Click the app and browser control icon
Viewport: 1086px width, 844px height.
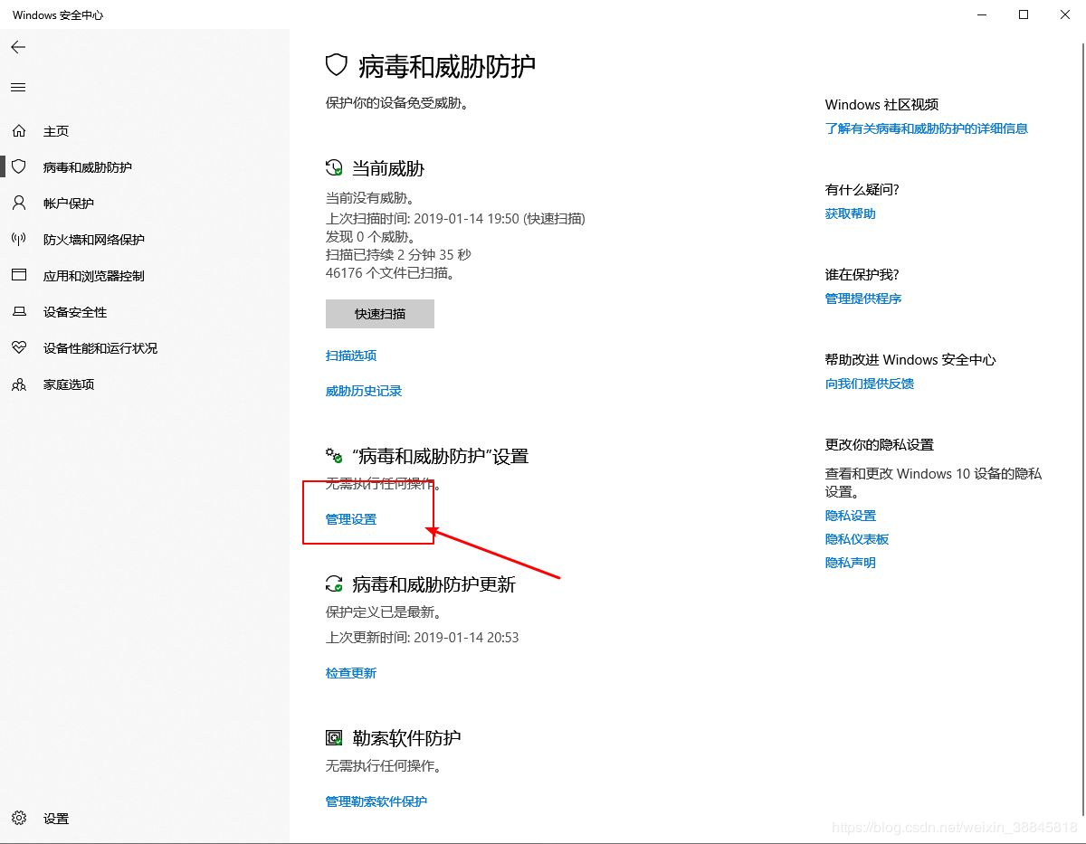coord(19,276)
